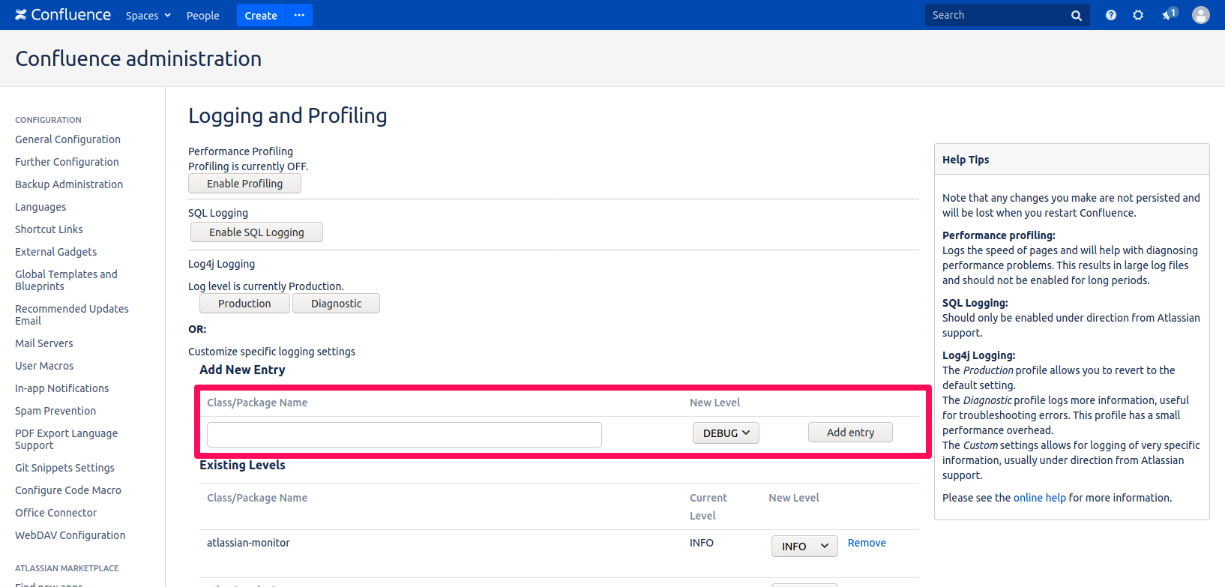Open the help question mark menu

[1110, 15]
